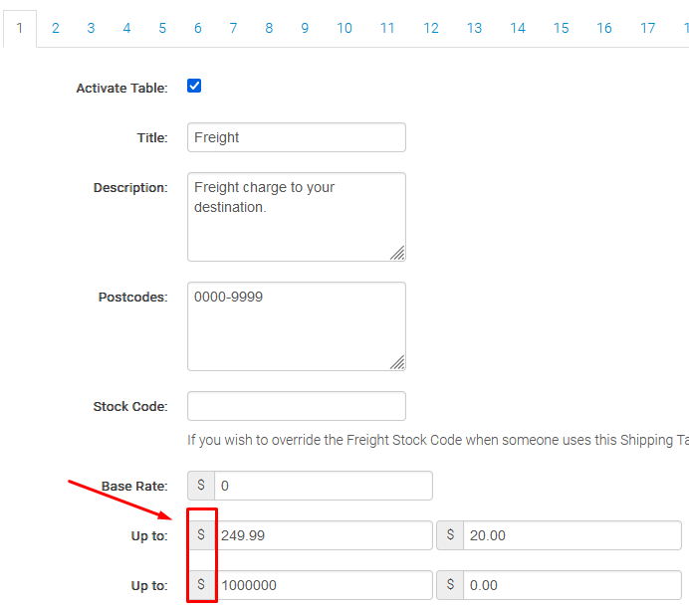Click the Base Rate amount field
Screen dimensions: 689x607
click(x=324, y=486)
